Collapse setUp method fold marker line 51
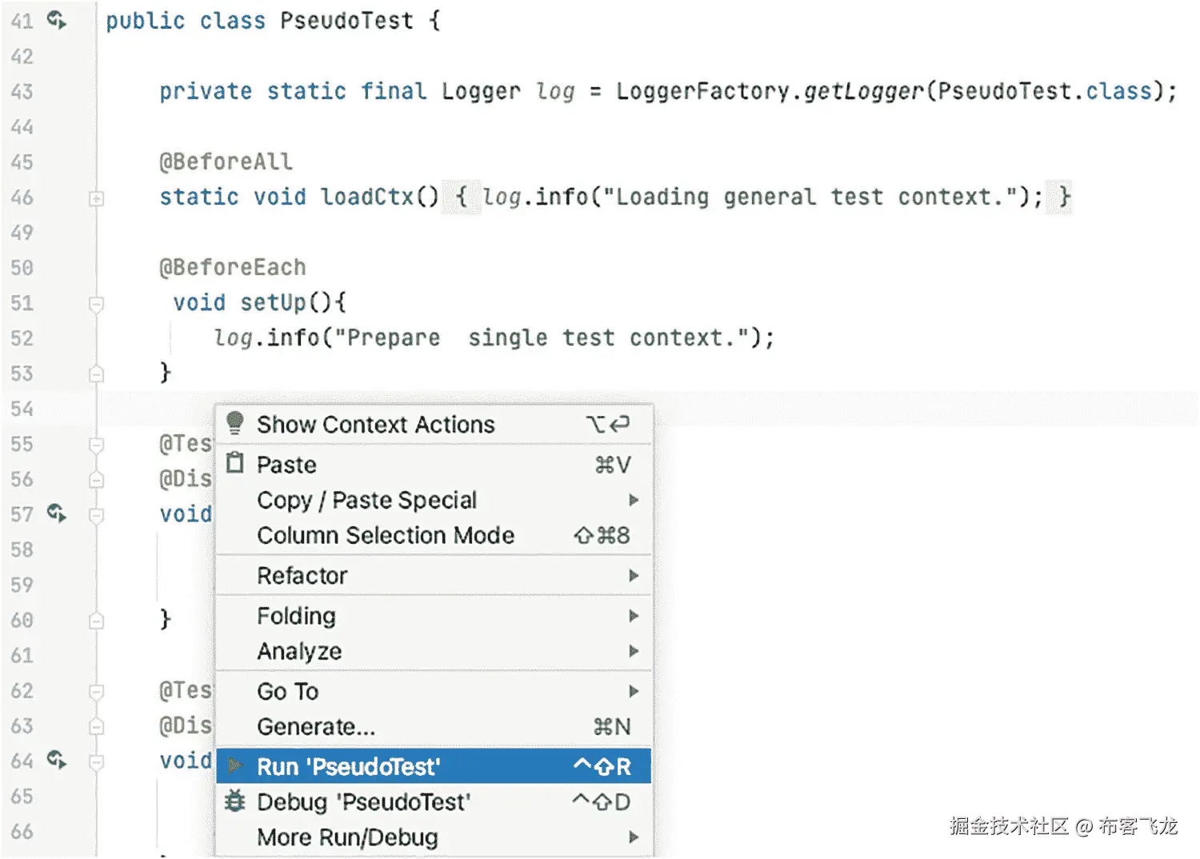 (96, 304)
